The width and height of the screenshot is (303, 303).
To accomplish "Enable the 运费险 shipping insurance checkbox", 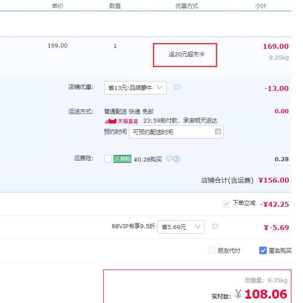I will point(108,159).
